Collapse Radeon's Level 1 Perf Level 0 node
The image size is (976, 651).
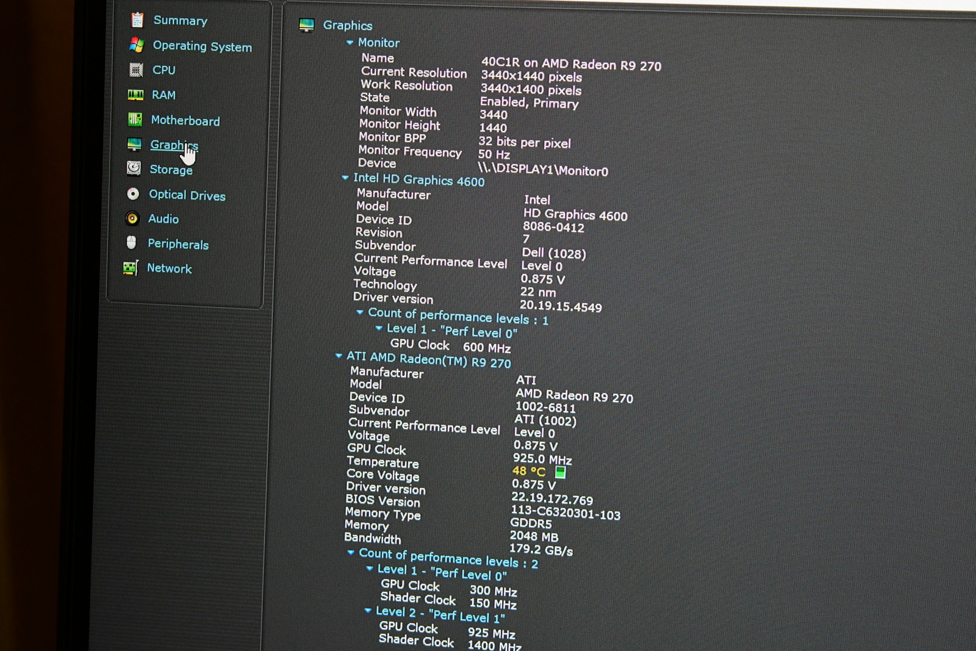[369, 569]
